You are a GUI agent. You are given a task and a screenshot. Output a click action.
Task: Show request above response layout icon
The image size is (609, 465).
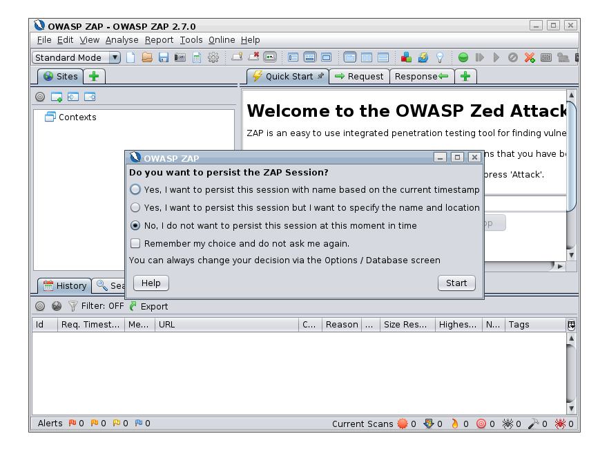pos(383,57)
